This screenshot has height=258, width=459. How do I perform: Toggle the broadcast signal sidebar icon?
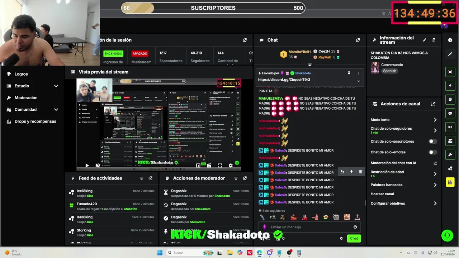(x=450, y=127)
